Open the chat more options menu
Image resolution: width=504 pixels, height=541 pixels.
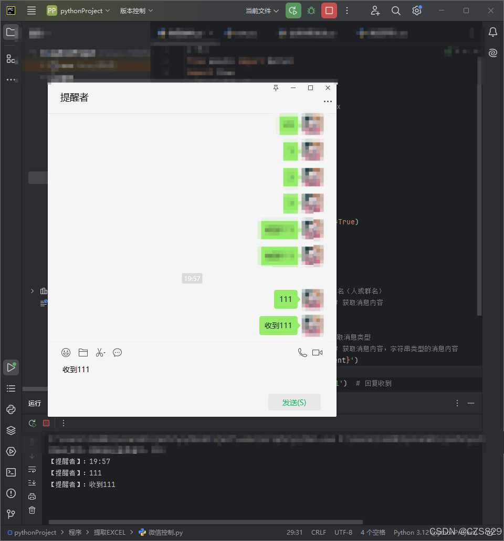tap(328, 101)
